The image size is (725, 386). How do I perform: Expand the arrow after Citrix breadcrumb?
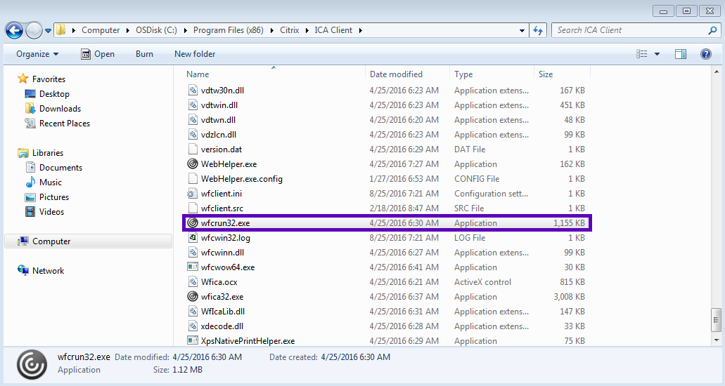(x=307, y=30)
